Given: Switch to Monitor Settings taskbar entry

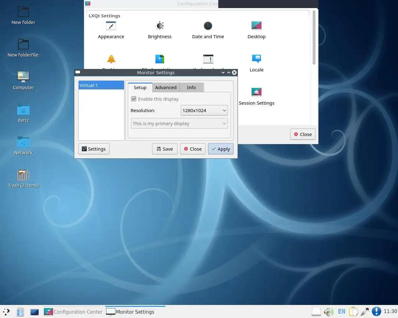Looking at the screenshot, I should click(x=135, y=312).
